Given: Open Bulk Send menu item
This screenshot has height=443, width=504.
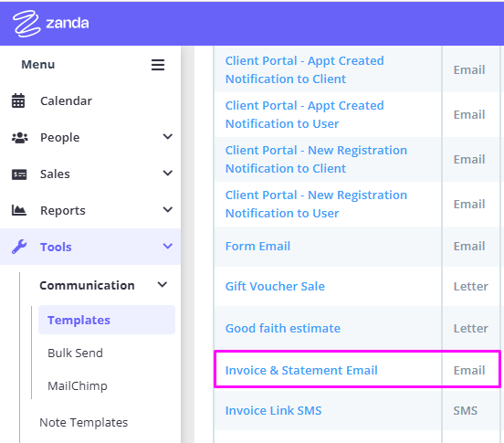Looking at the screenshot, I should click(x=75, y=353).
